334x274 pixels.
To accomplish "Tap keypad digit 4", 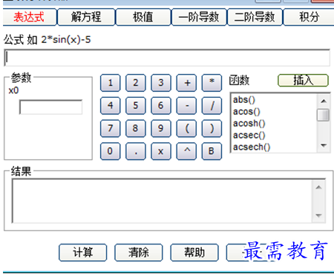I will [111, 106].
